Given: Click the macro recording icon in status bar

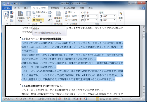Looking at the screenshot, I should click(x=85, y=99).
